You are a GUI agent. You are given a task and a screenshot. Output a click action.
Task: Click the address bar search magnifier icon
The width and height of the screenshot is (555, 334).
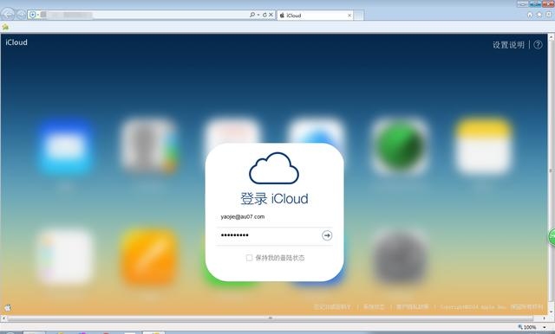[251, 15]
